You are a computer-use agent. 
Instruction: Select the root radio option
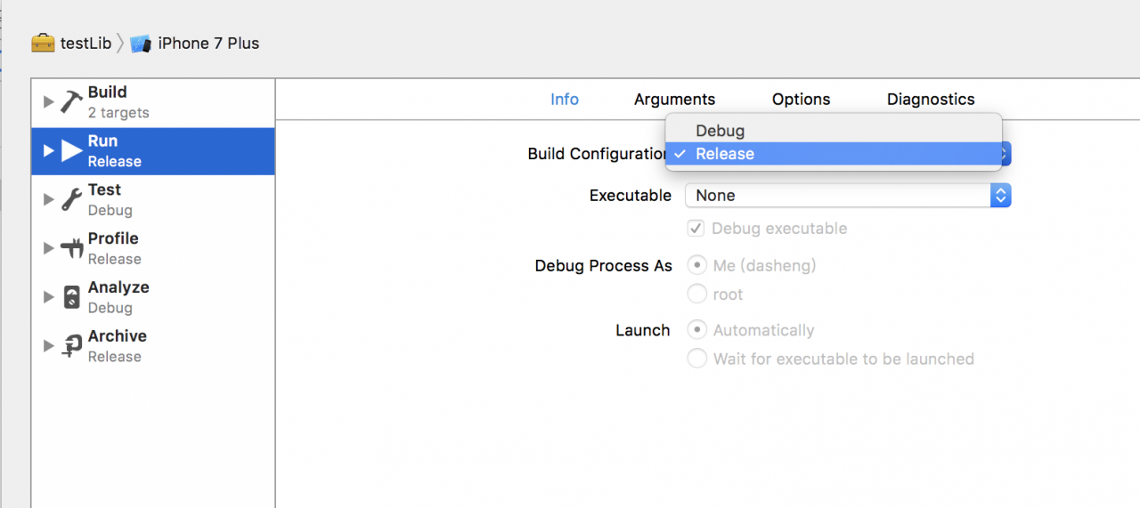(x=697, y=294)
